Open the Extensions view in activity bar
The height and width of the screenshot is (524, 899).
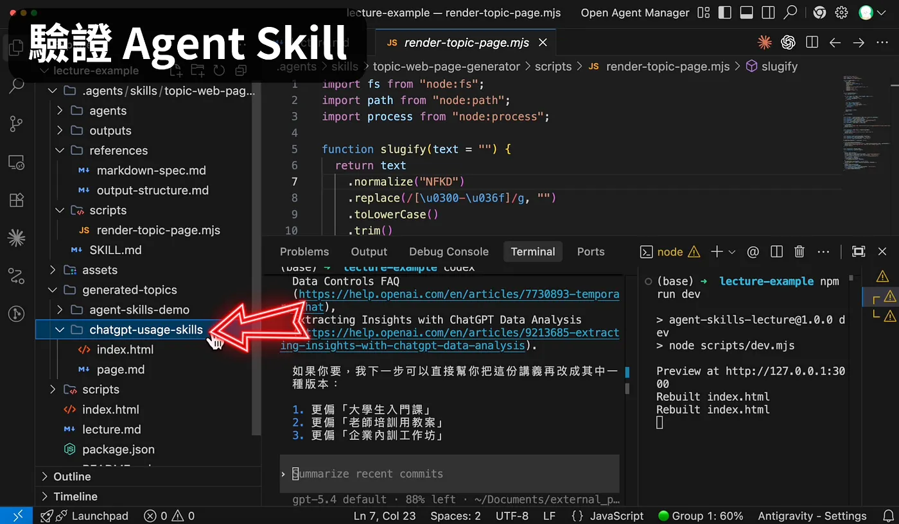[x=17, y=200]
